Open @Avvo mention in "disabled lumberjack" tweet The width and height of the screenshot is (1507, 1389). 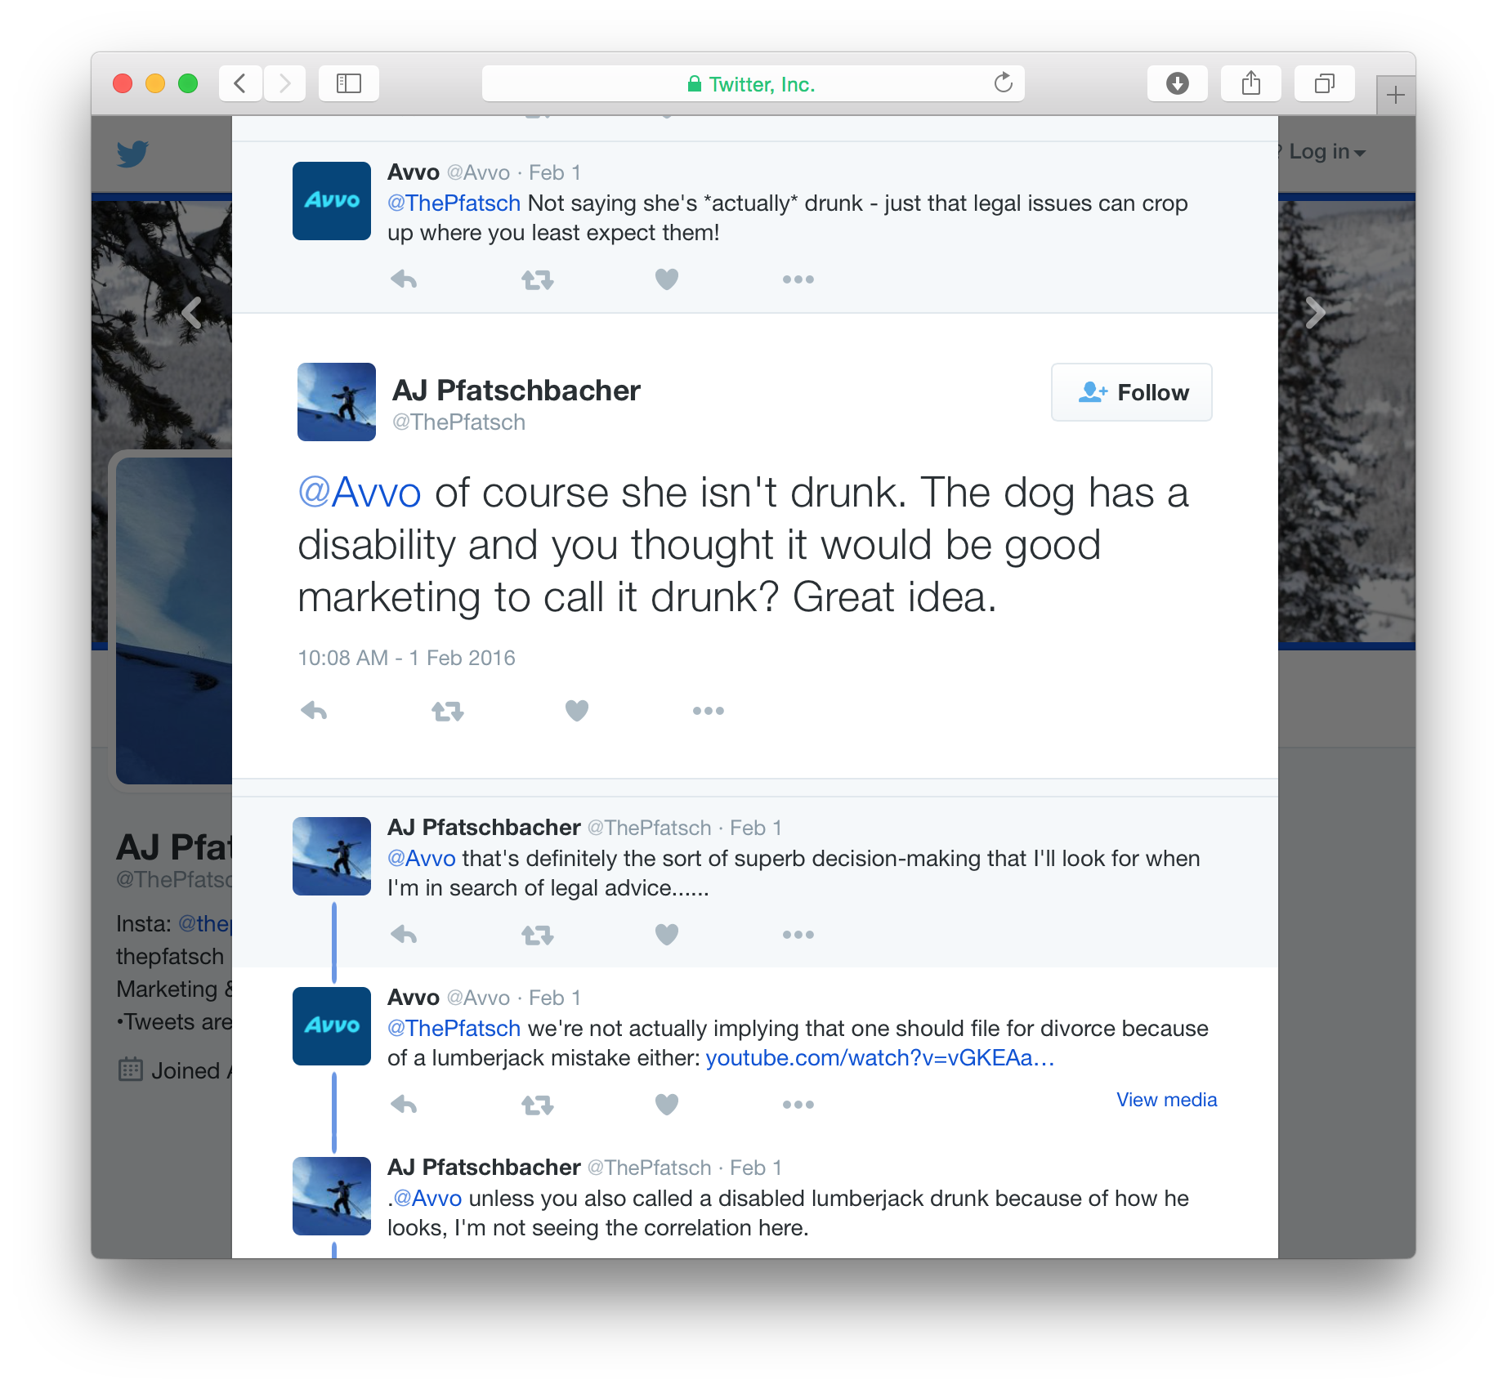click(x=427, y=1198)
